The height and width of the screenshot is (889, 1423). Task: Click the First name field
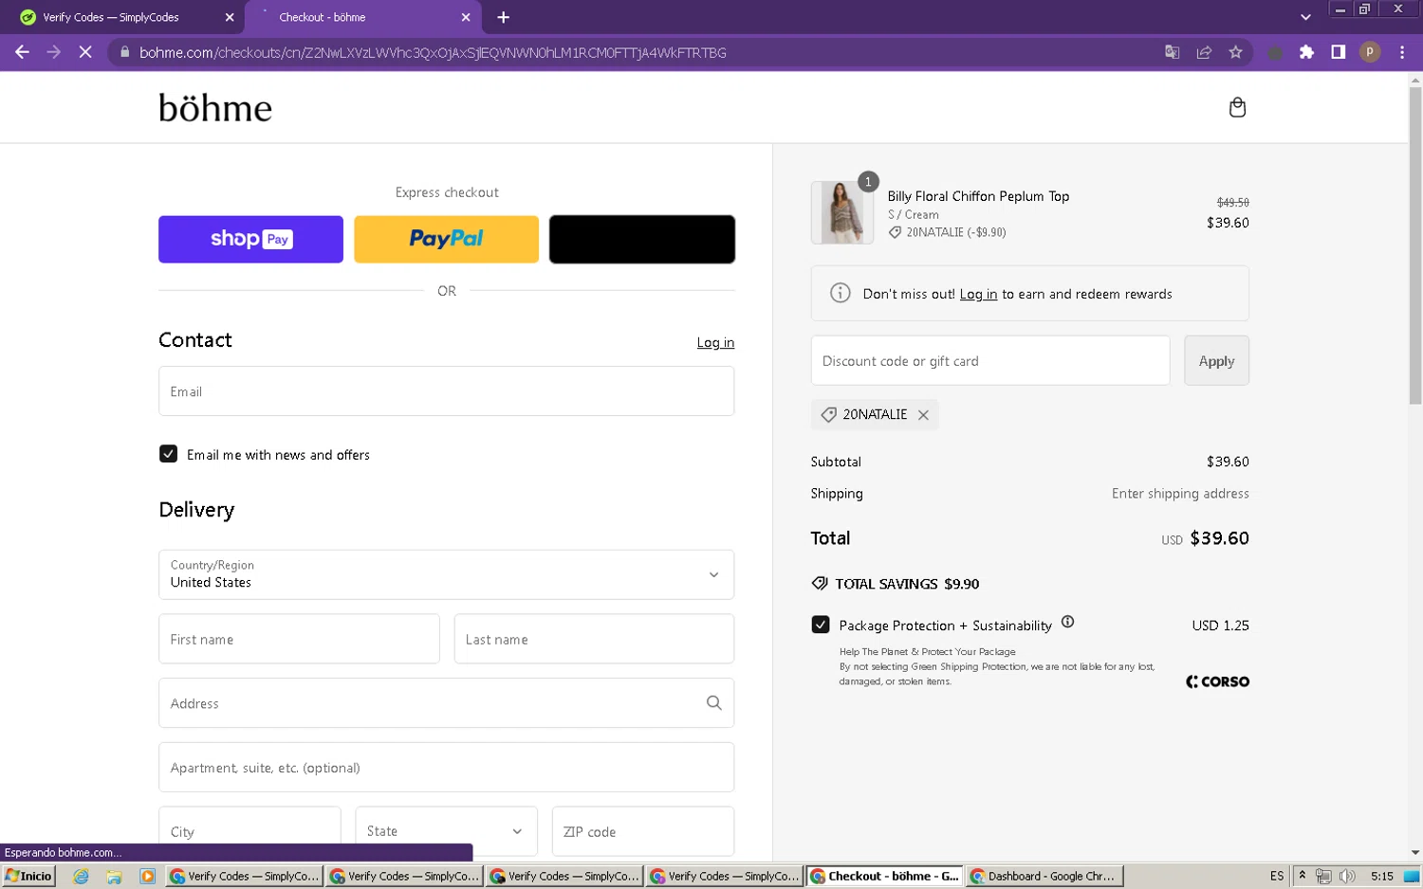(299, 639)
